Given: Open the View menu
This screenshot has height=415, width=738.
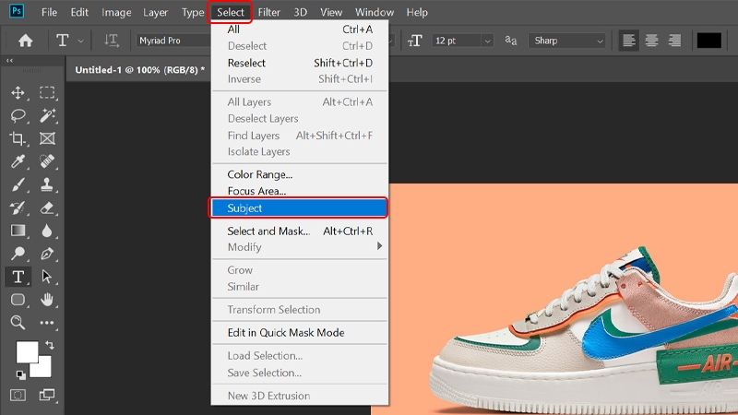Looking at the screenshot, I should pyautogui.click(x=331, y=12).
